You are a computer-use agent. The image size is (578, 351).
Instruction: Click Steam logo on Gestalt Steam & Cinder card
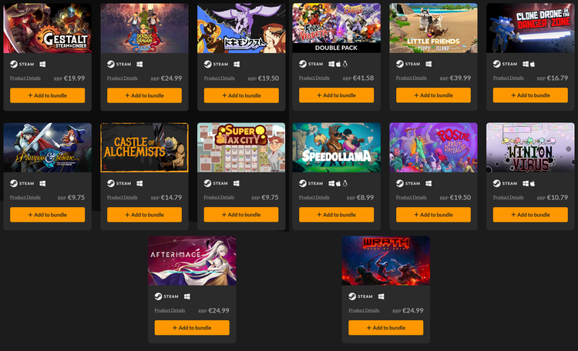14,64
